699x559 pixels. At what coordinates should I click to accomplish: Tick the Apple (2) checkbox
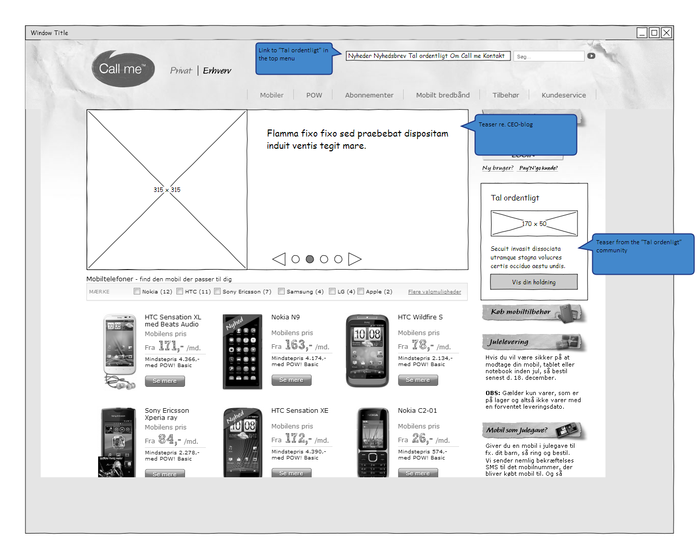pyautogui.click(x=360, y=291)
